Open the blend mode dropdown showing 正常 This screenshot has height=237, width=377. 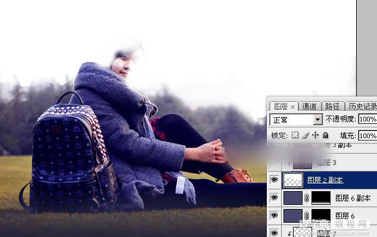(296, 120)
